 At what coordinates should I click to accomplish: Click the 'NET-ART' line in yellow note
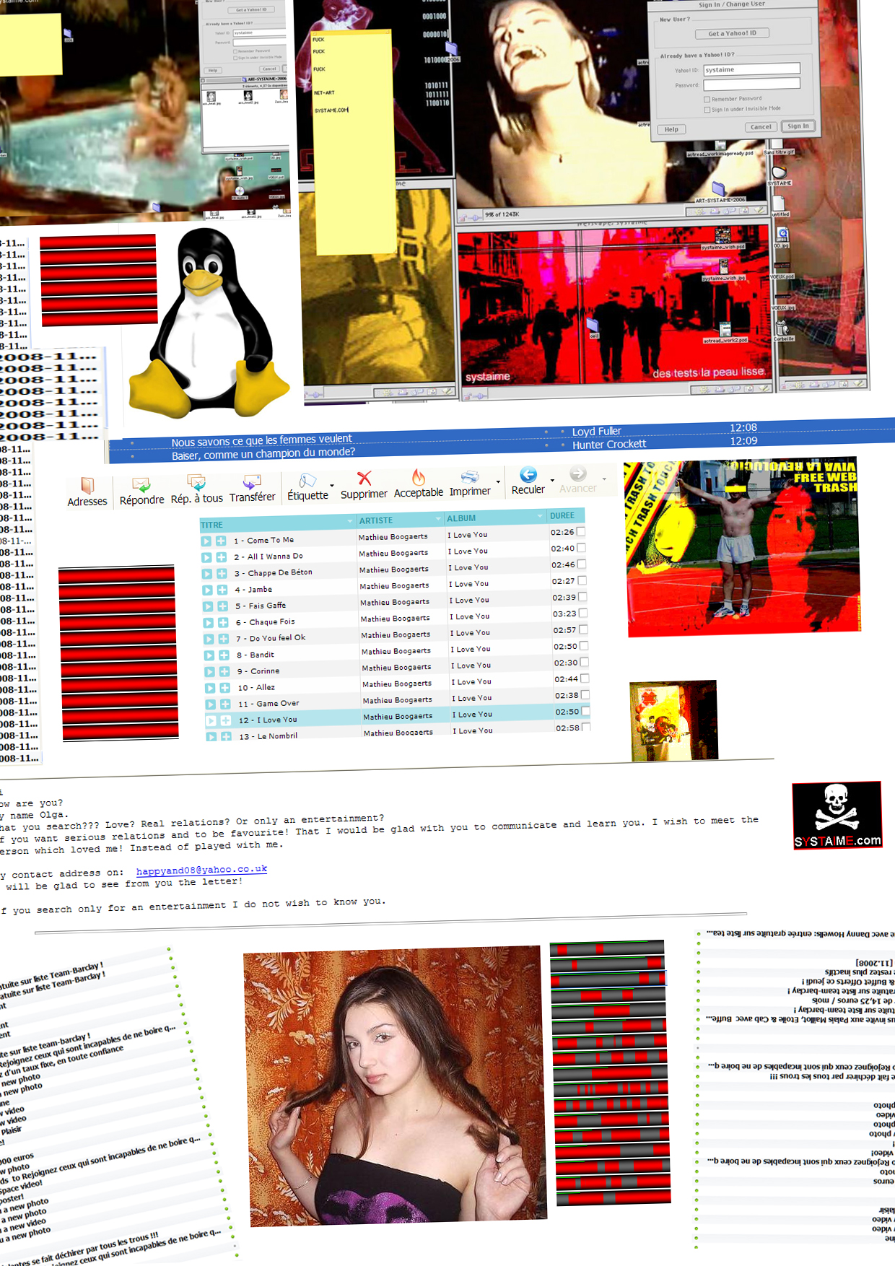coord(324,92)
